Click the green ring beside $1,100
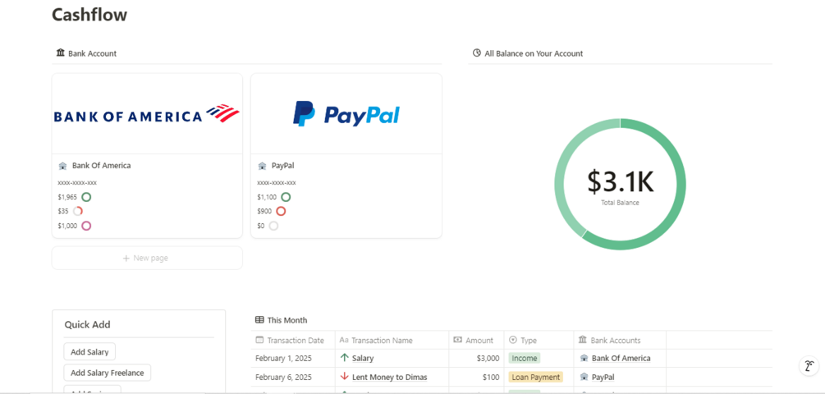Image resolution: width=825 pixels, height=394 pixels. click(x=286, y=197)
